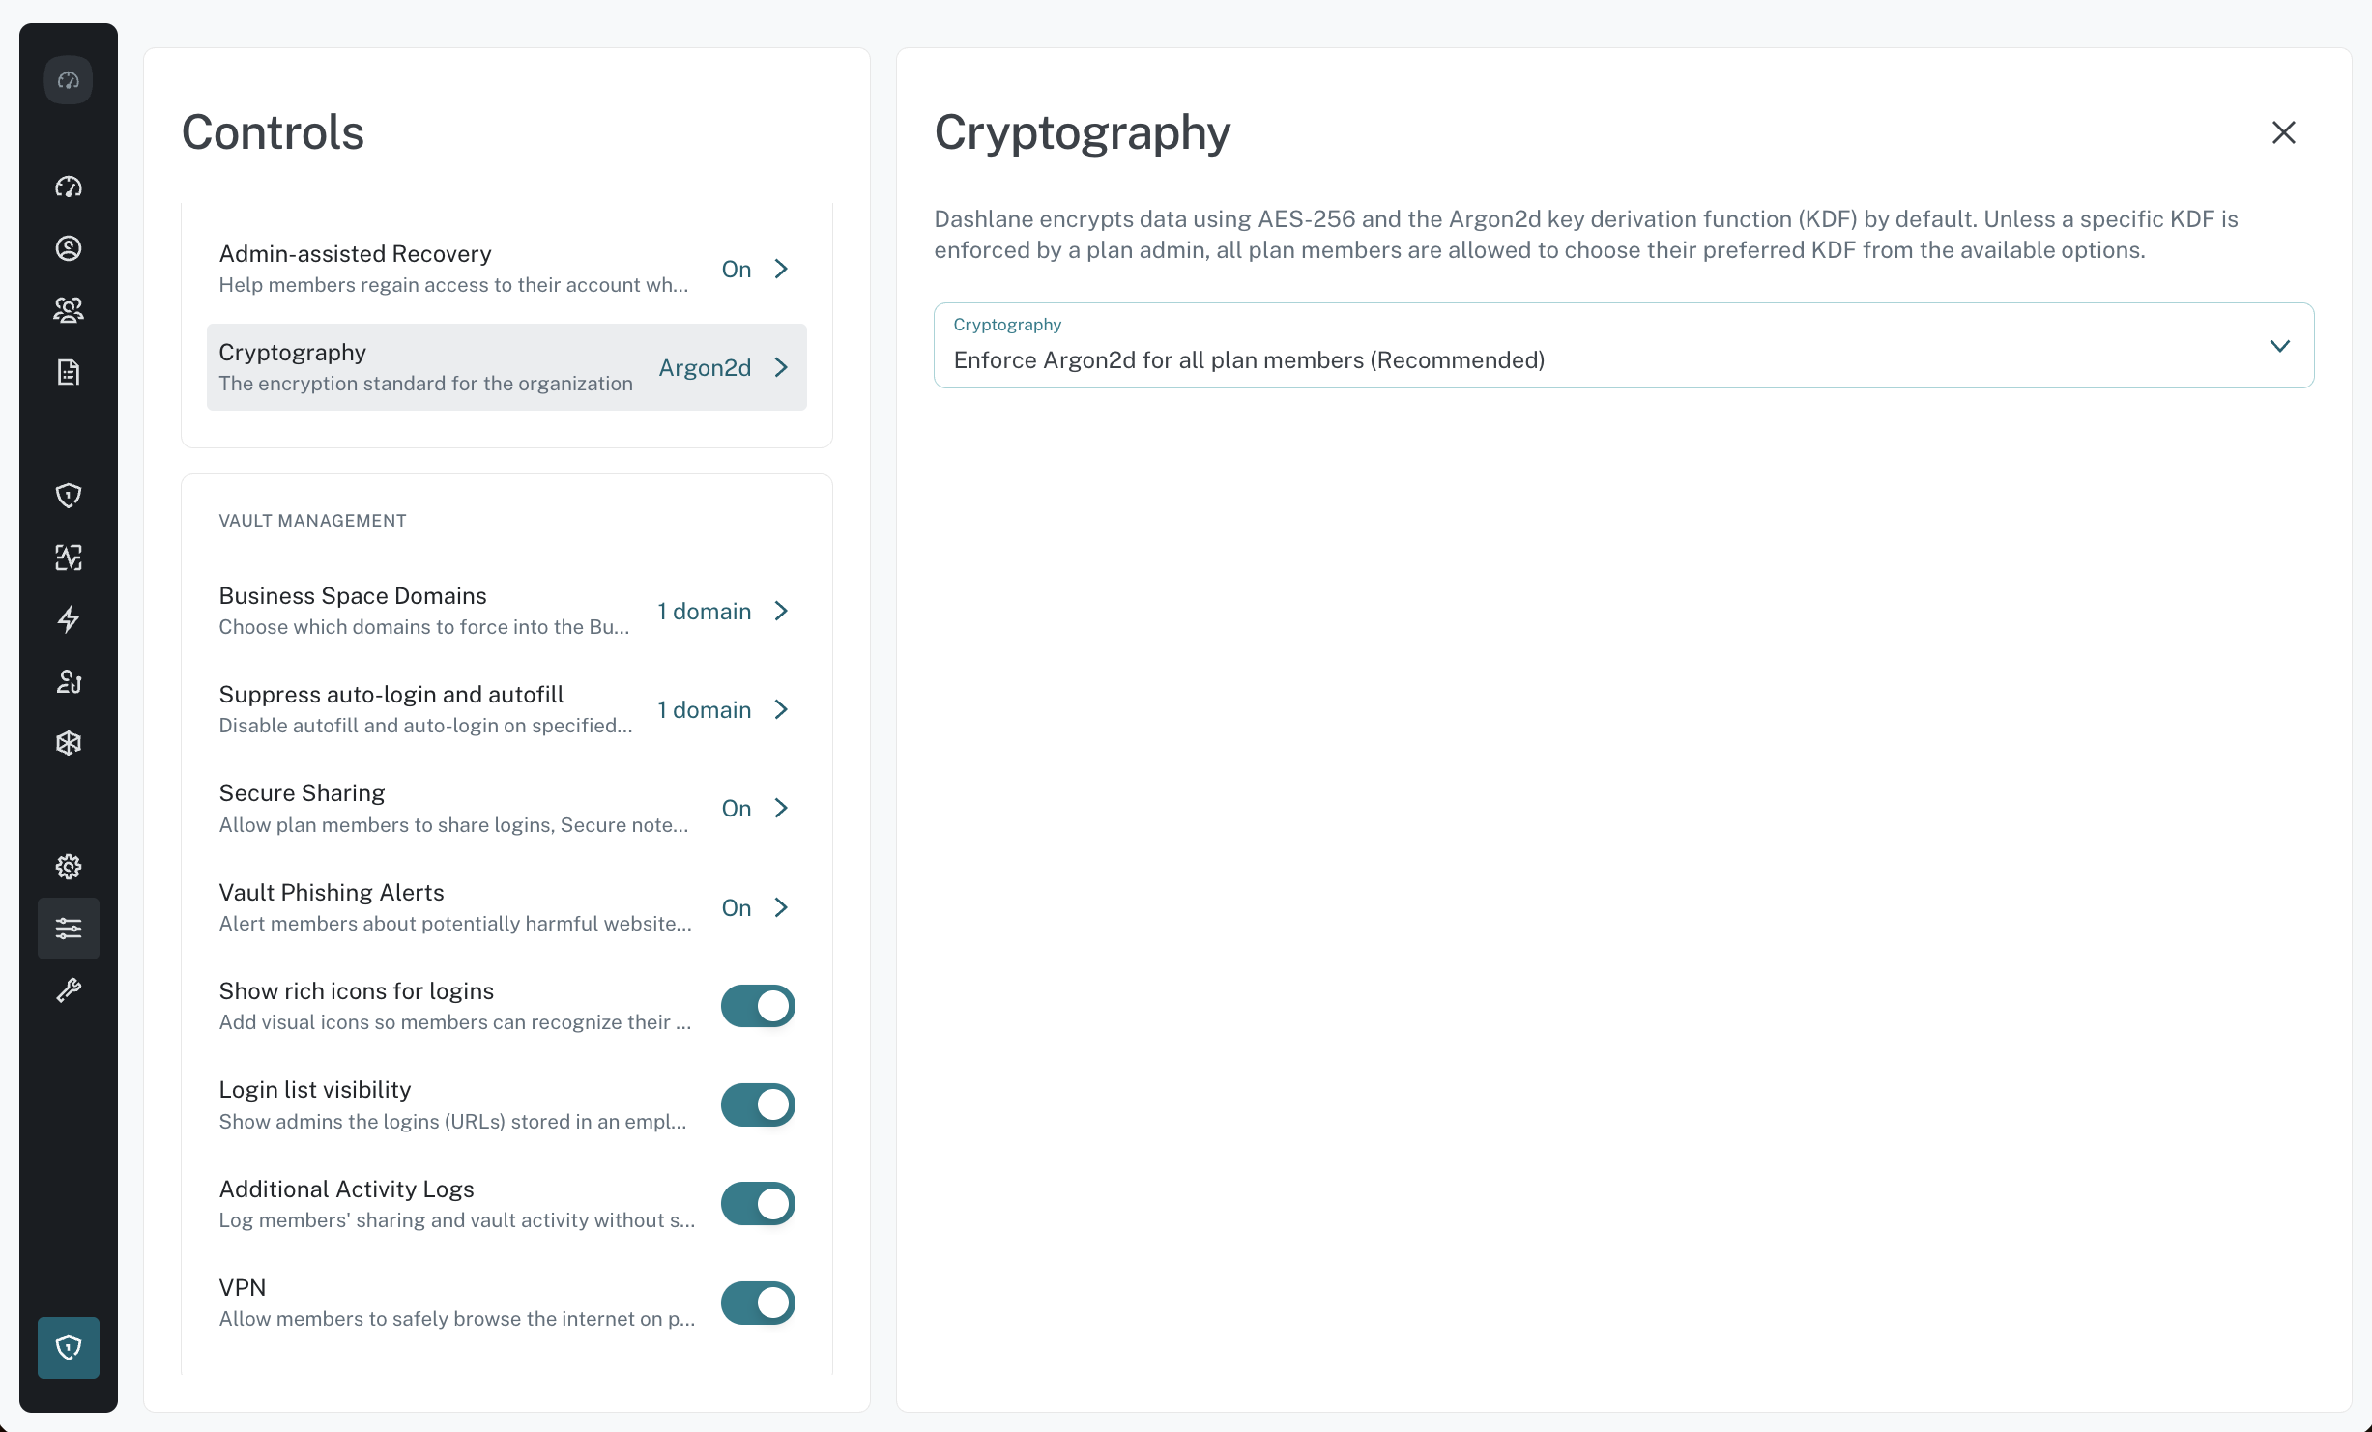
Task: Open the Secure Sharing control row
Action: 506,808
